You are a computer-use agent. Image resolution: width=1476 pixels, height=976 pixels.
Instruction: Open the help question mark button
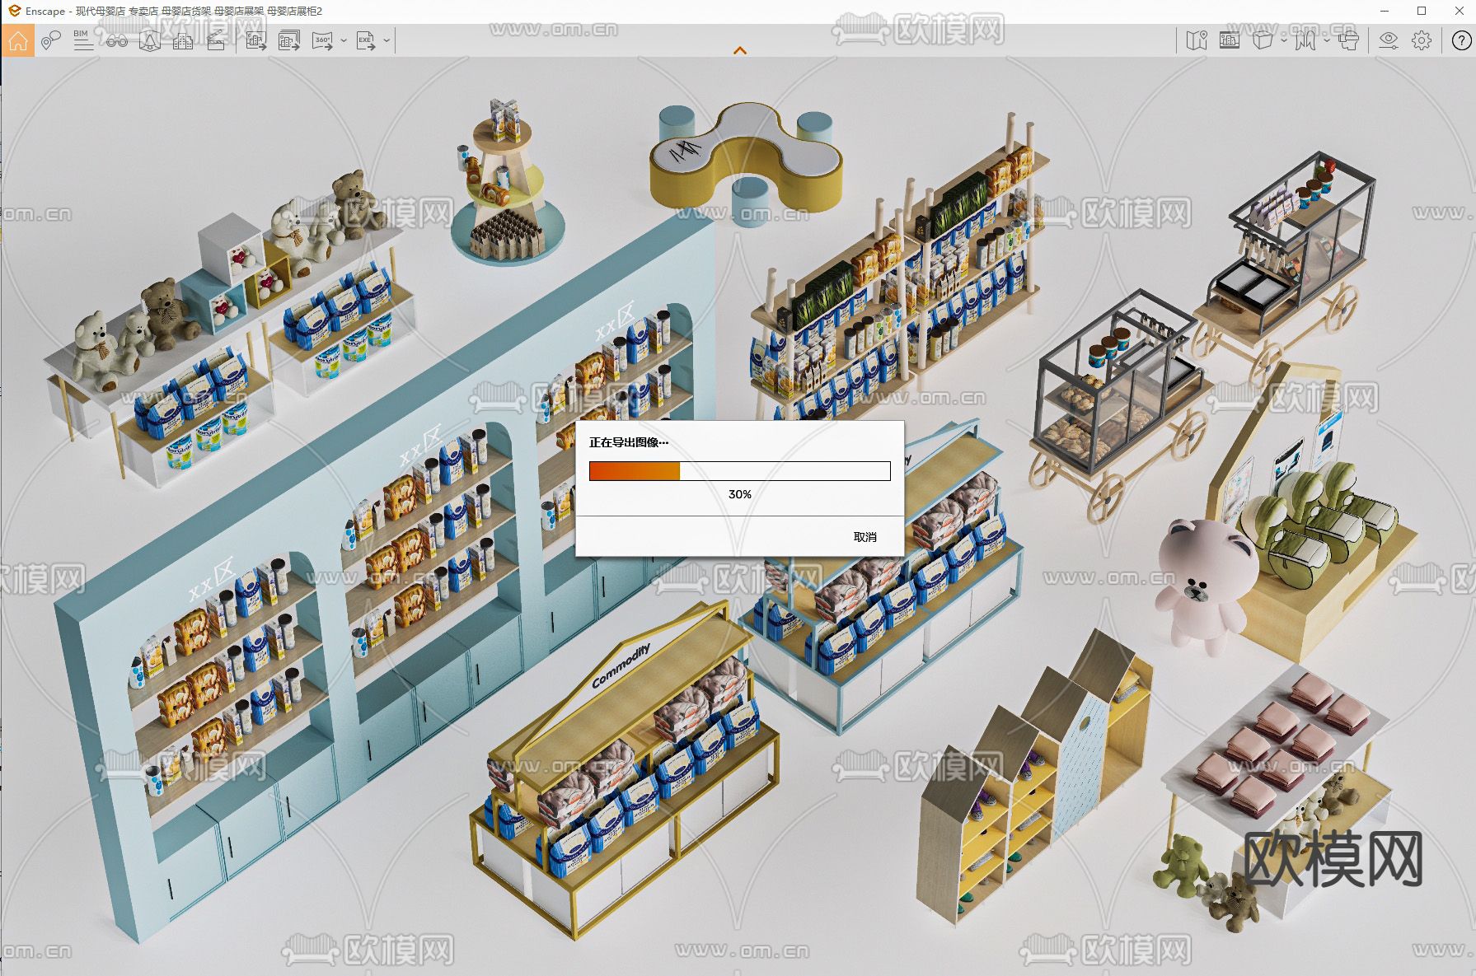coord(1461,40)
